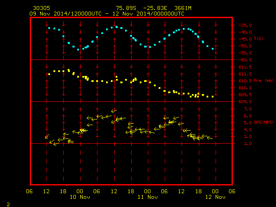Click the 611.5 pressure tick value
The image size is (276, 207).
[245, 67]
